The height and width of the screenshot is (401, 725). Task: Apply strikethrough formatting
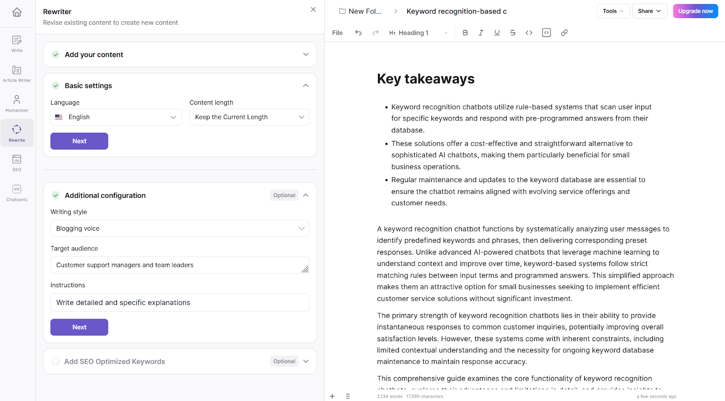(512, 33)
